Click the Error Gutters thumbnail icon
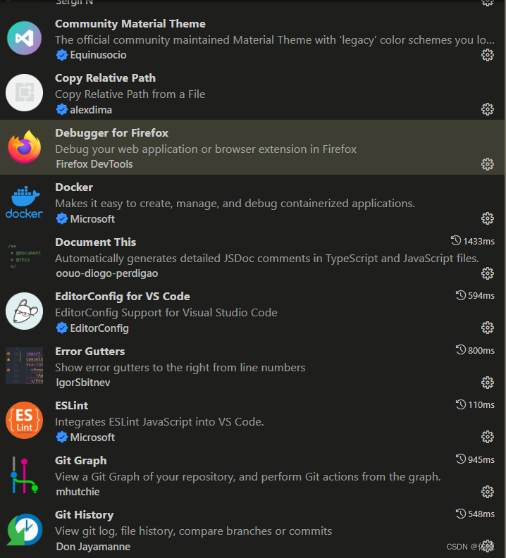 [x=24, y=366]
